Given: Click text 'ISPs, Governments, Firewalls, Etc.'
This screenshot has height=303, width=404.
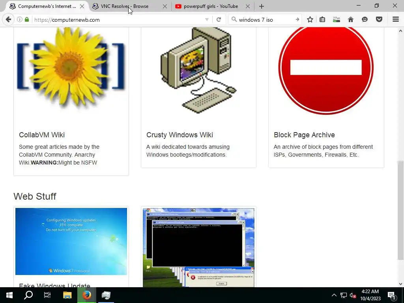Looking at the screenshot, I should [x=316, y=155].
